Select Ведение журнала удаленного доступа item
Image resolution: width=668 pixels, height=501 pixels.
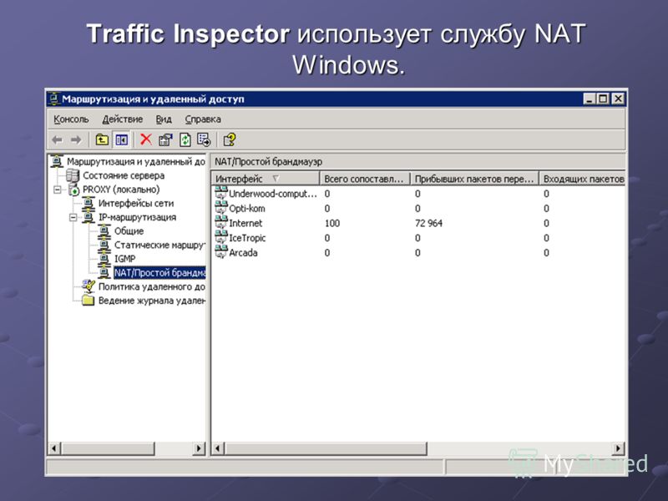(x=152, y=301)
